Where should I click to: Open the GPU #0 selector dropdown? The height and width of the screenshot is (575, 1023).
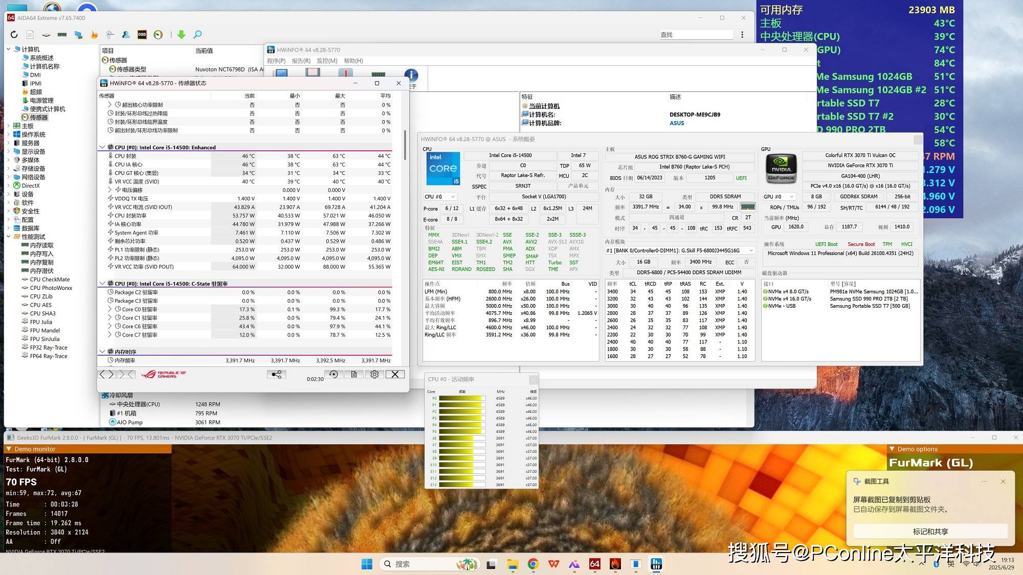click(x=780, y=197)
